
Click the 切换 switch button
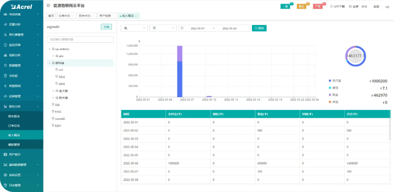tap(106, 27)
